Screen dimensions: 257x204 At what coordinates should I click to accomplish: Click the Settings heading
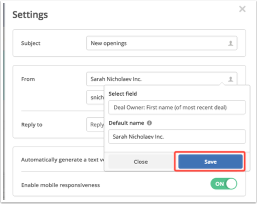[30, 15]
